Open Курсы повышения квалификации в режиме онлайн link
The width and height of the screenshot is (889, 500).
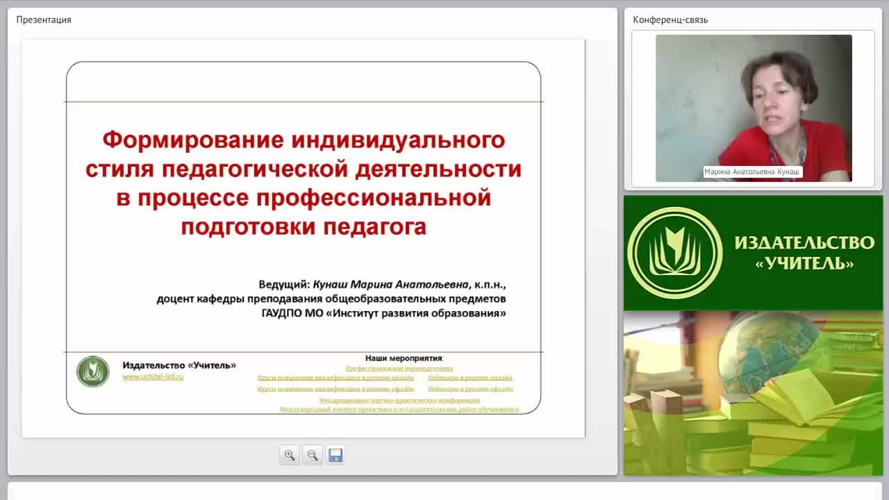(335, 378)
